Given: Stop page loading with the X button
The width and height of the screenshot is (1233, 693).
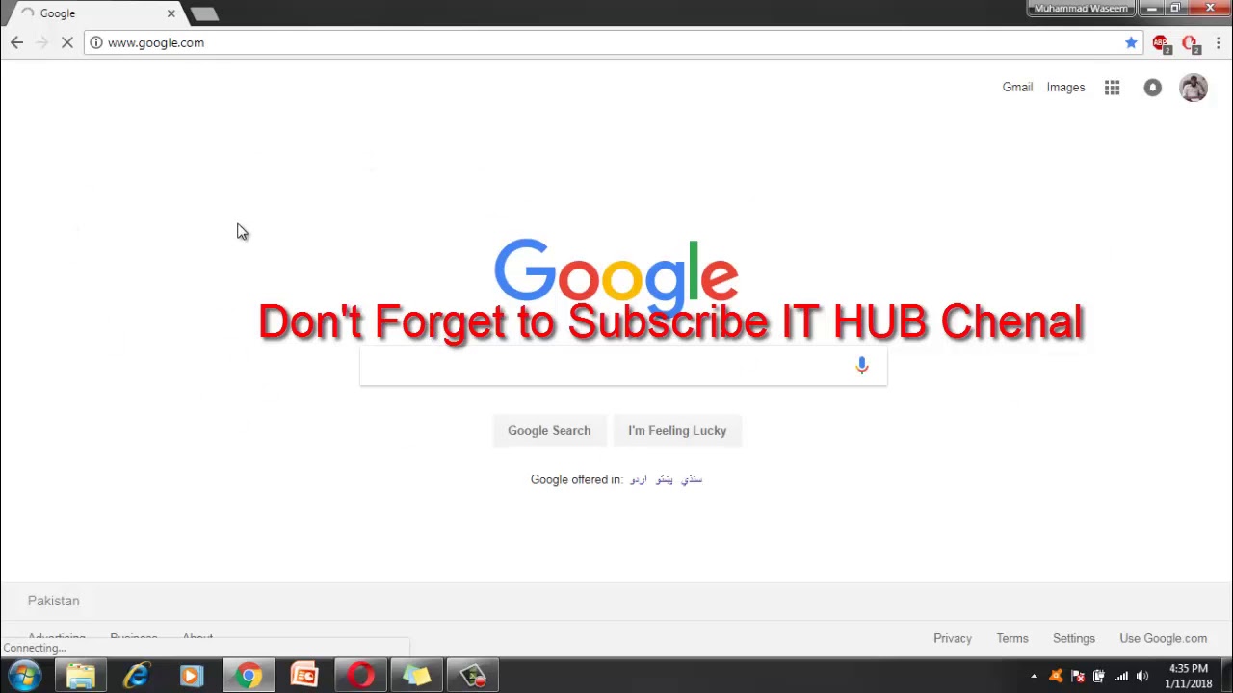Looking at the screenshot, I should coord(67,42).
